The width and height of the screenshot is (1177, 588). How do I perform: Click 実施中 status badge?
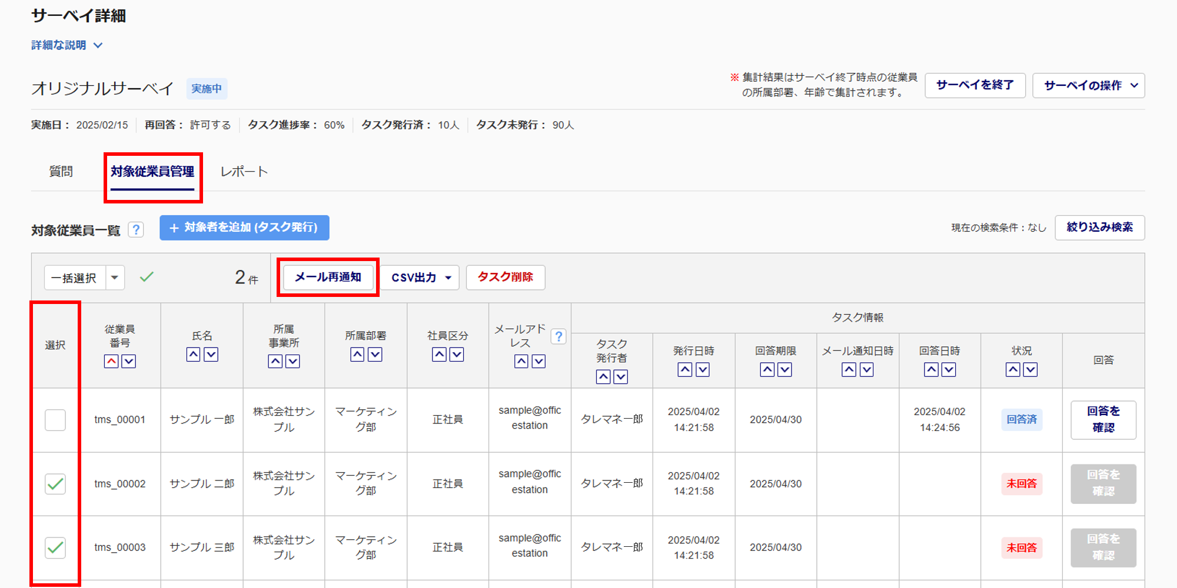tap(207, 89)
